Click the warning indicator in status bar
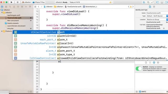 click(x=111, y=2)
